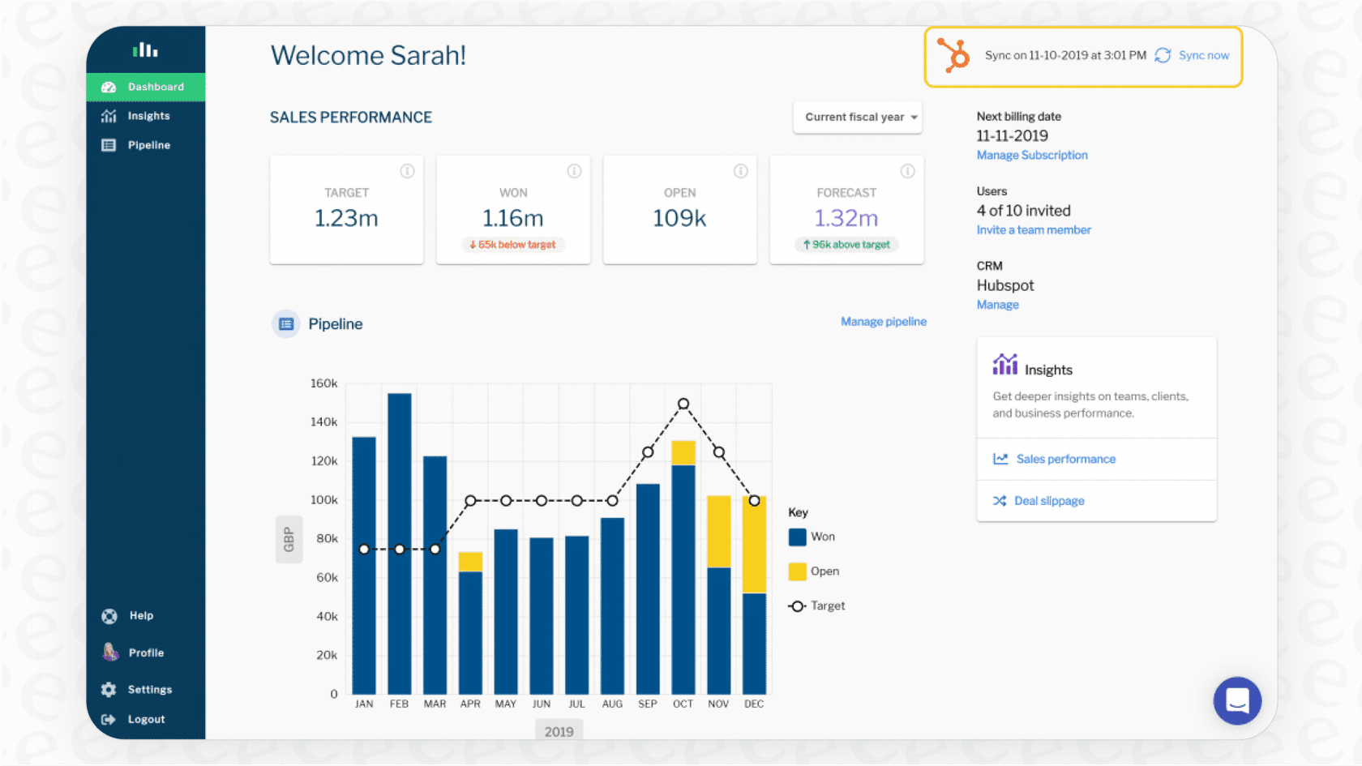Open the Insights section in the sidebar

(146, 115)
